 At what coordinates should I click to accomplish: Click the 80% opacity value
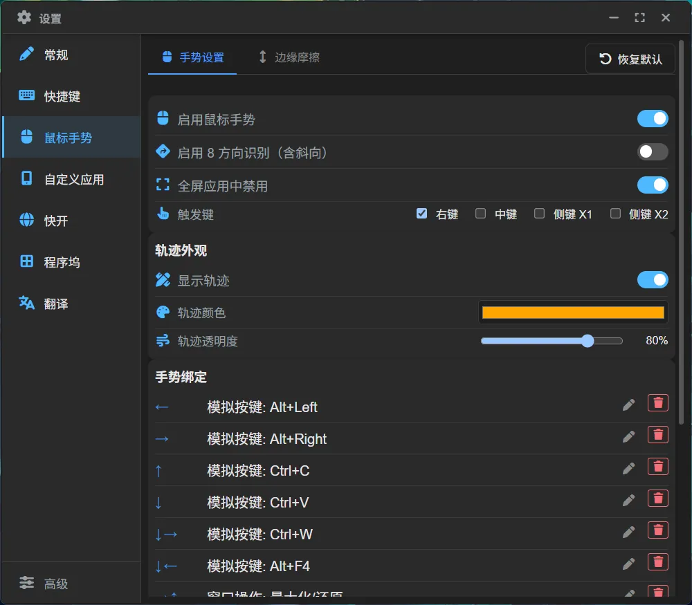click(x=657, y=340)
